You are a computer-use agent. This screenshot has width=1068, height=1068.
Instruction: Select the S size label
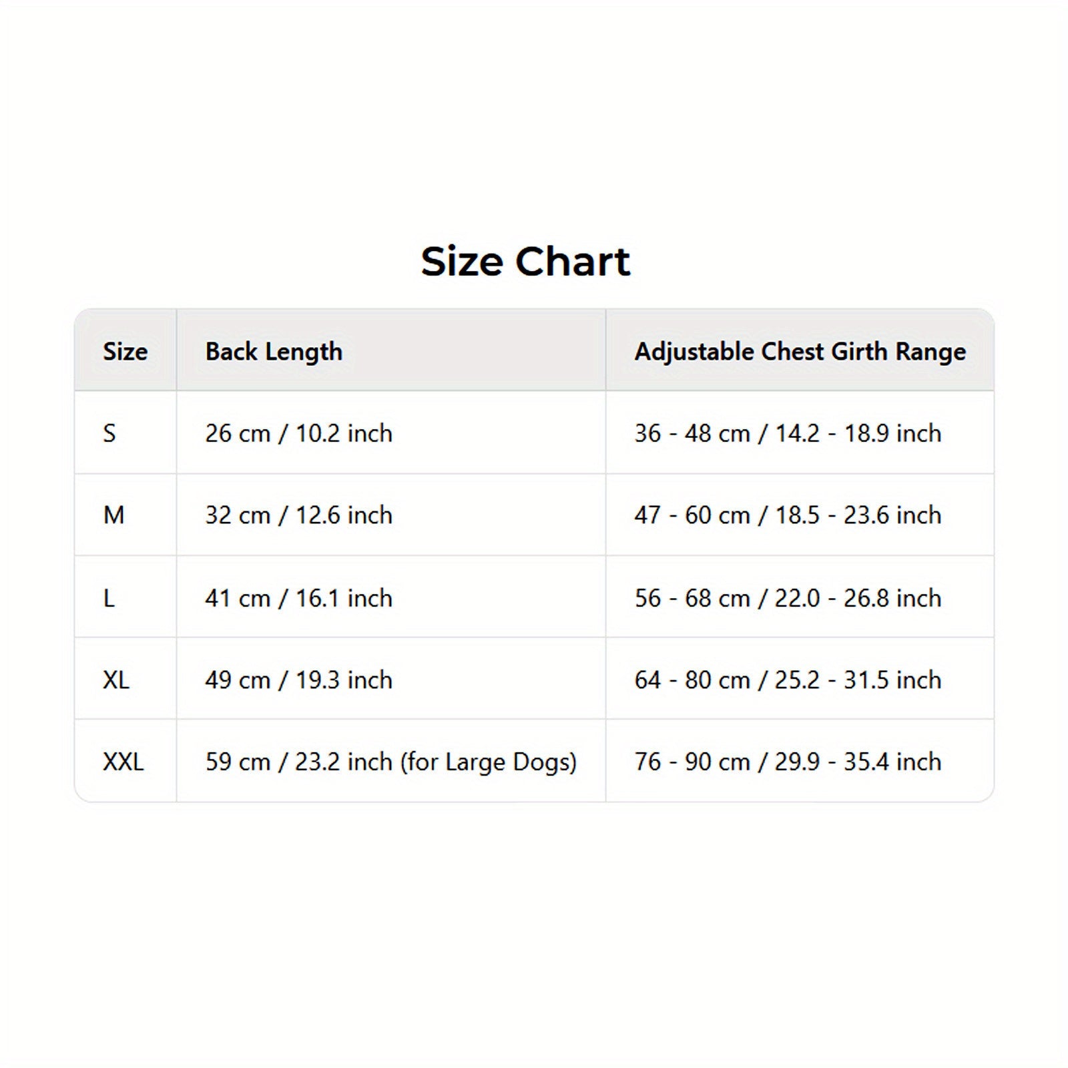(109, 434)
